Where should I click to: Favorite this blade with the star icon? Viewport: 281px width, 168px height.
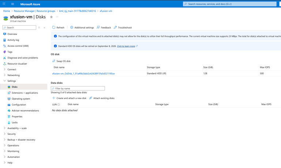coord(51,17)
